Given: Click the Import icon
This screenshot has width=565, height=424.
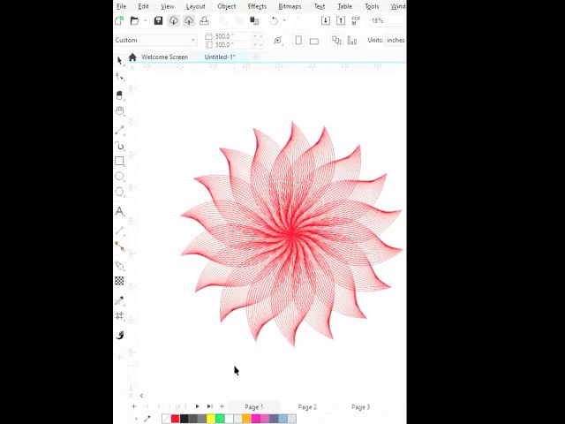Looking at the screenshot, I should coord(326,20).
